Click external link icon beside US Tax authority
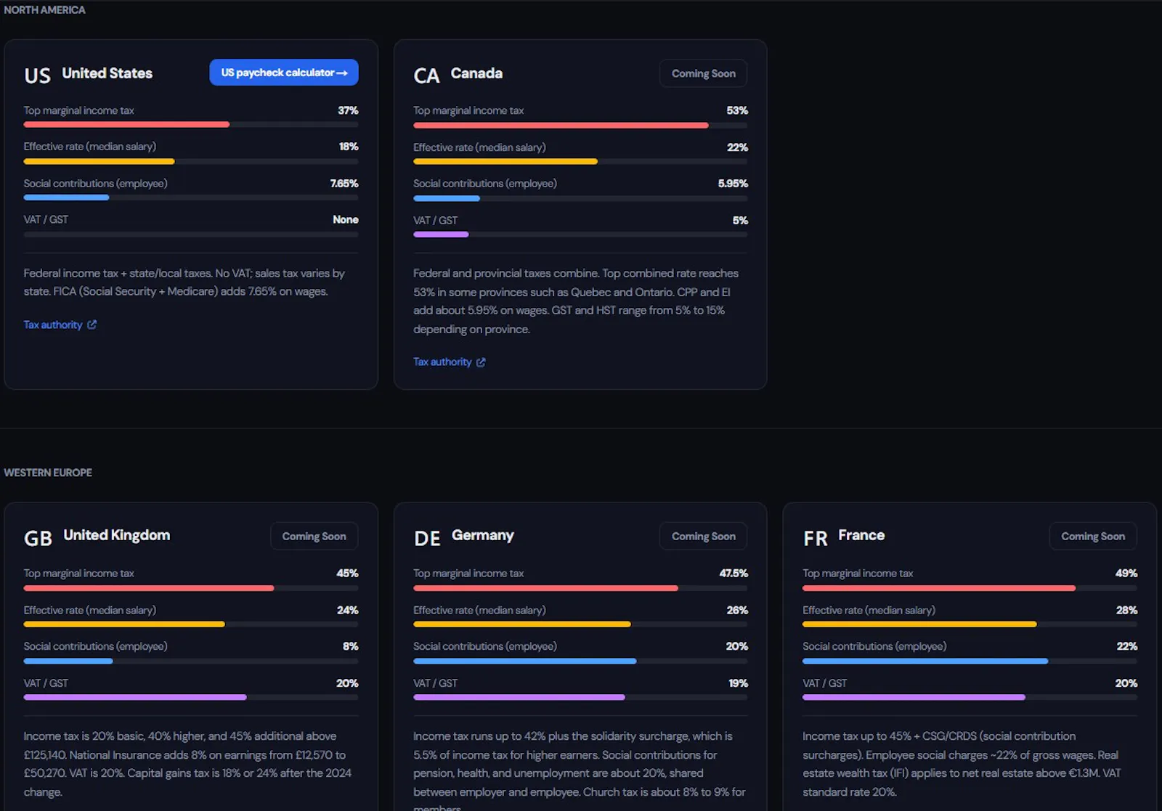The width and height of the screenshot is (1162, 811). 92,325
